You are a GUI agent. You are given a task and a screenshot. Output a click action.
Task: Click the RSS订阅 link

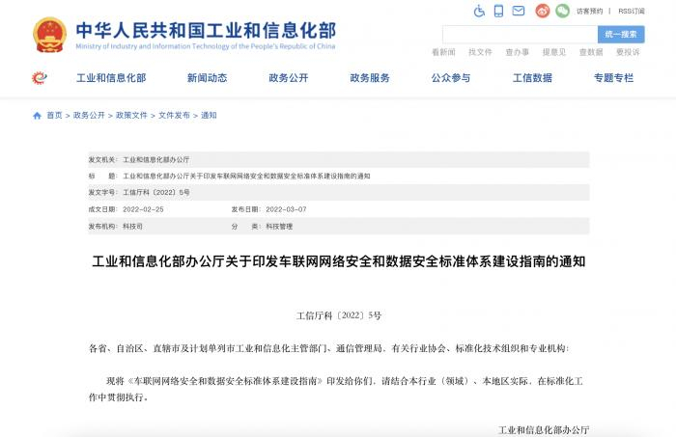pos(632,12)
